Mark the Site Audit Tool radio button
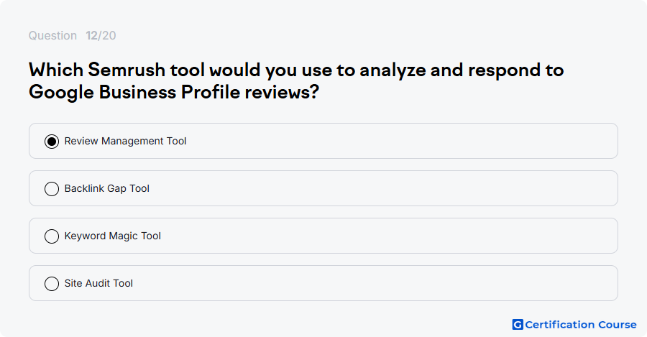647x337 pixels. [x=52, y=284]
